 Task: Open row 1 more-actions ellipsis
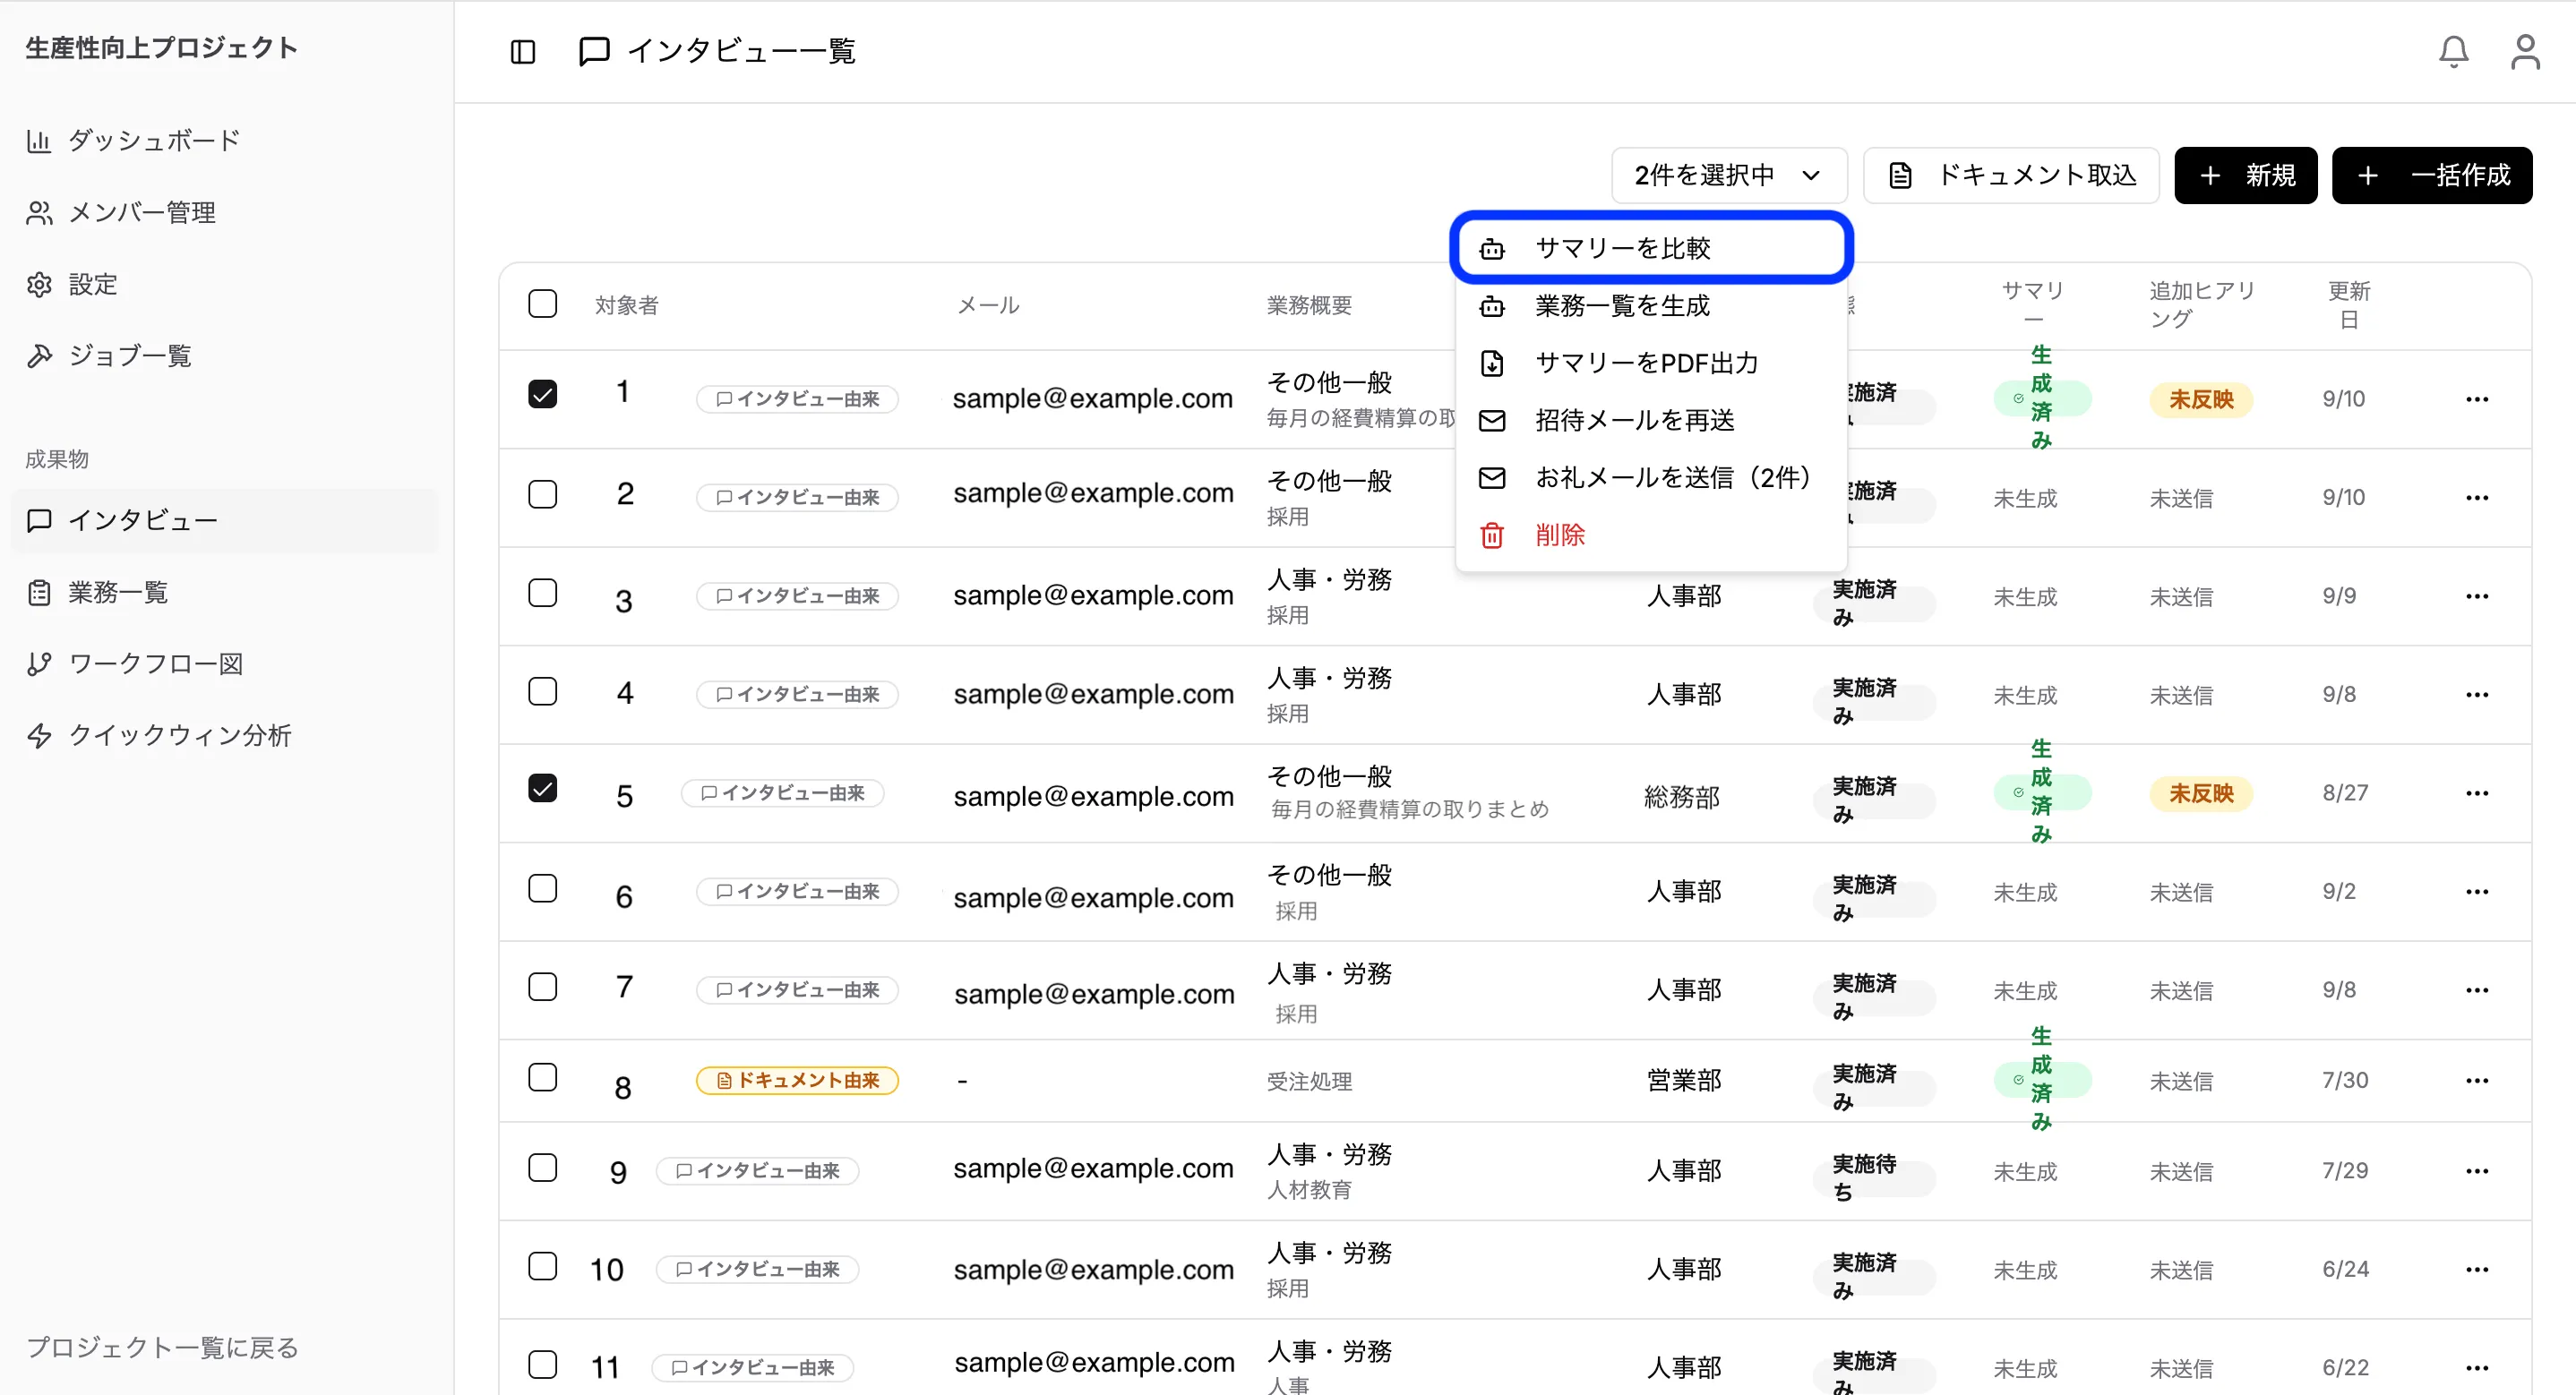tap(2476, 399)
